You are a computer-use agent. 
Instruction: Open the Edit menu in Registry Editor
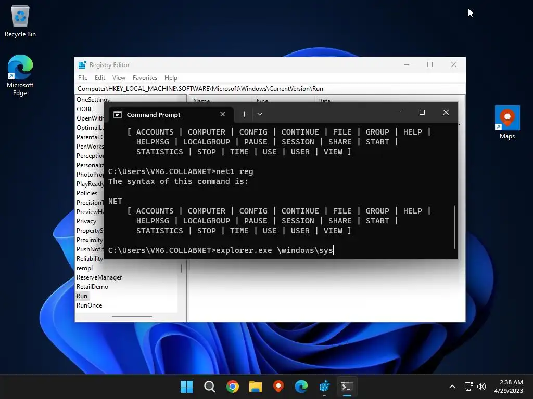point(99,78)
